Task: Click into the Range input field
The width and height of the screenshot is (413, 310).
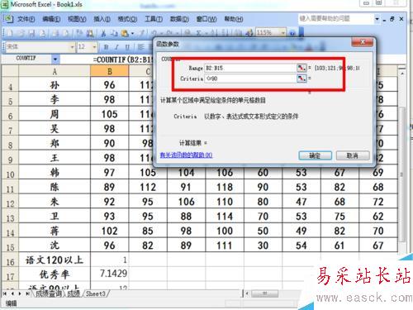Action: [x=250, y=68]
